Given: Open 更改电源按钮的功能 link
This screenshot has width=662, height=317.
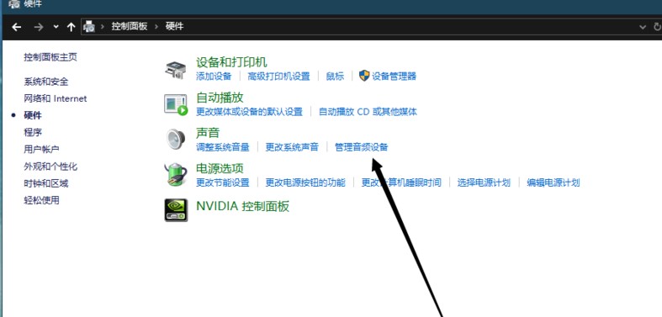Looking at the screenshot, I should coord(305,182).
